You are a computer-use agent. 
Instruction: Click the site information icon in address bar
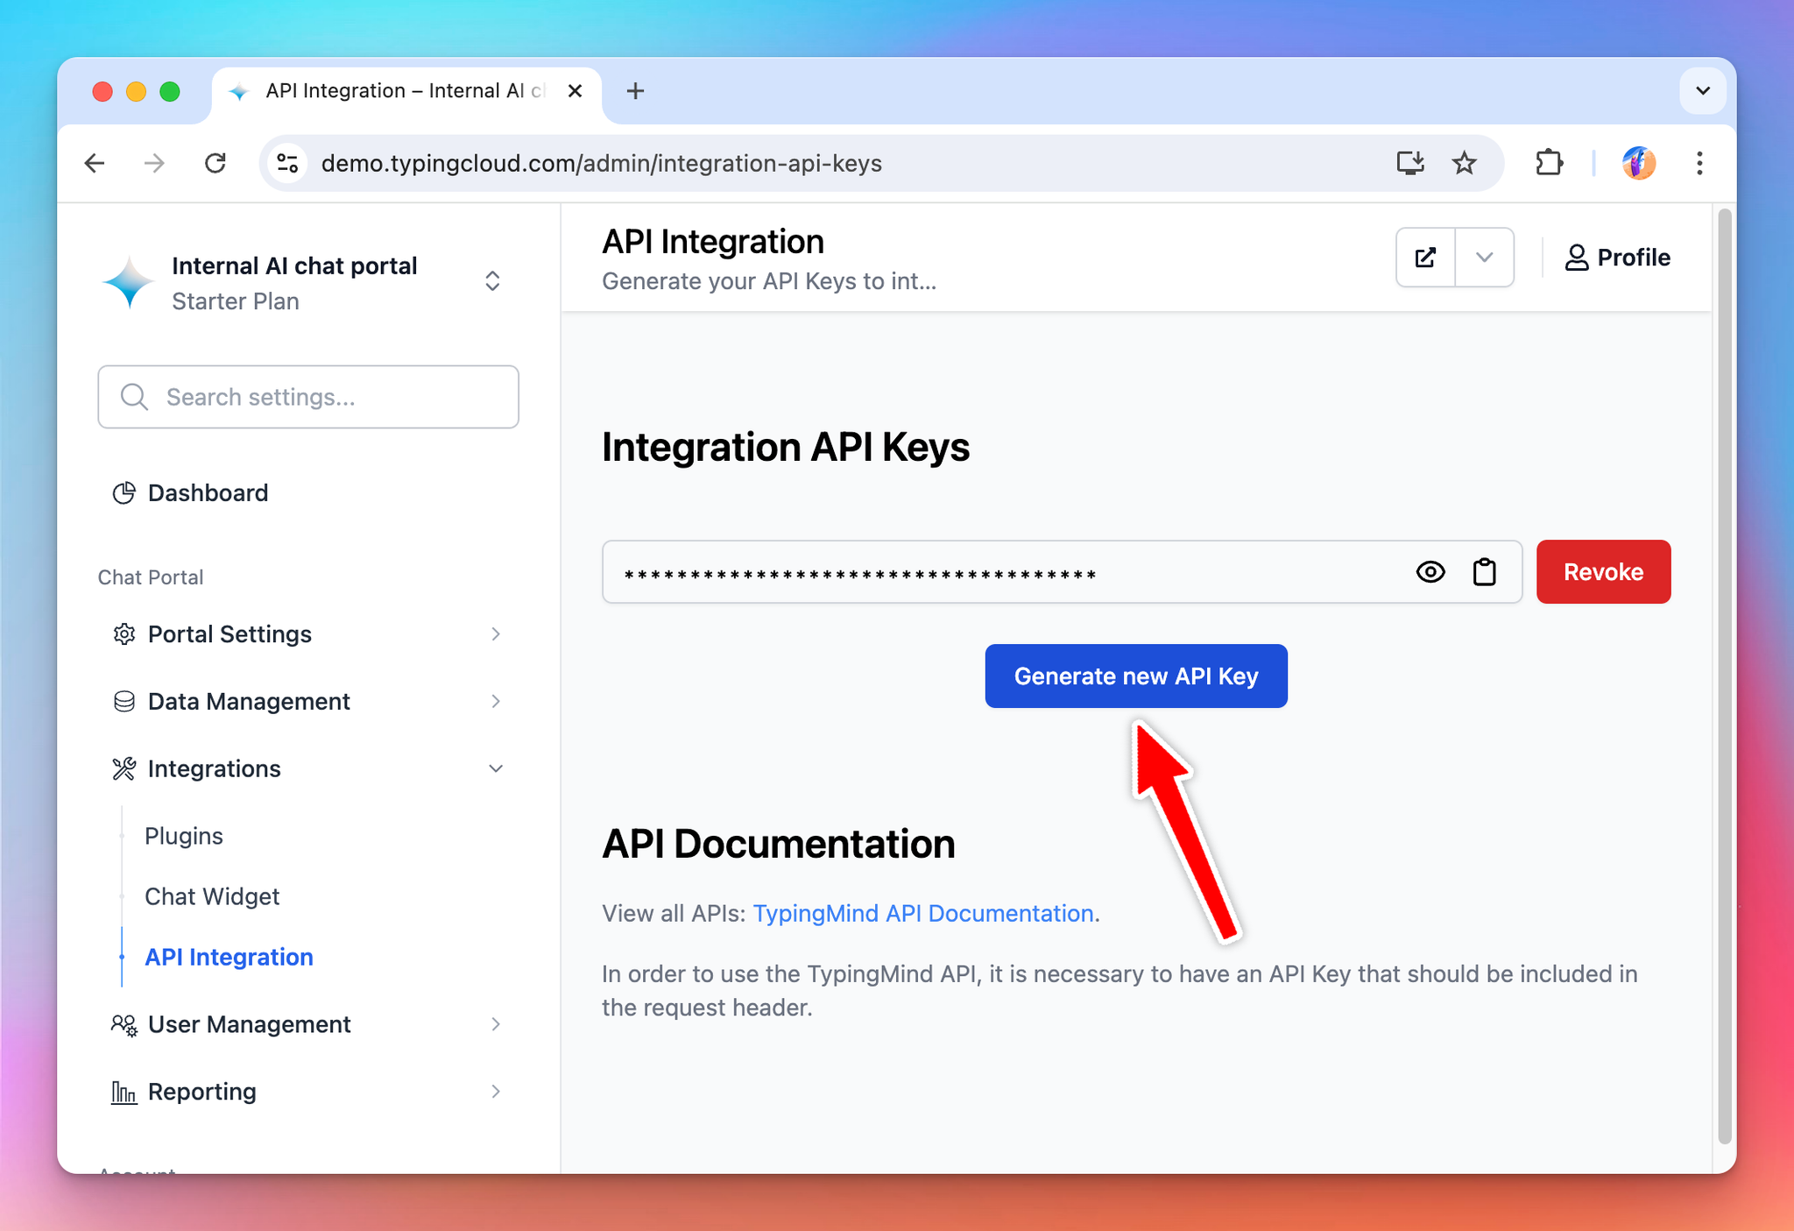(287, 163)
